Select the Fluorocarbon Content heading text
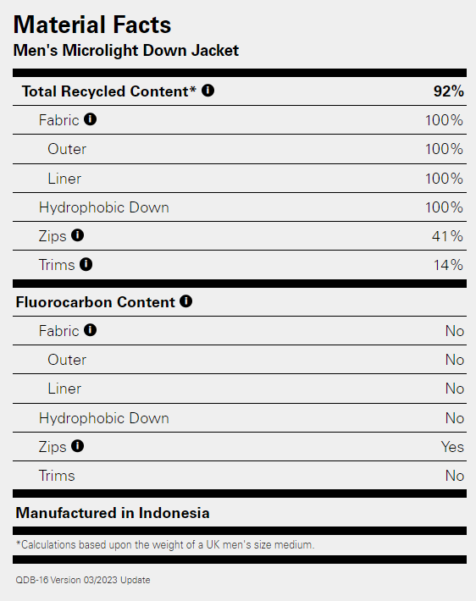 (x=95, y=302)
